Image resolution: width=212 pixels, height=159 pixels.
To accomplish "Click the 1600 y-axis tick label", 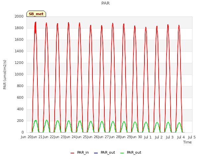I will click(19, 40).
